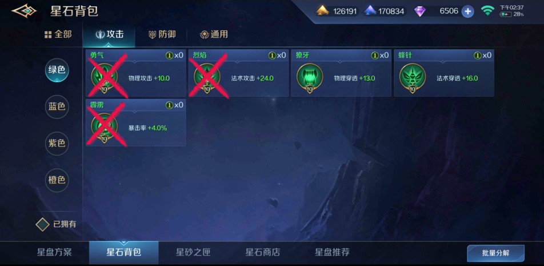544x266 pixels.
Task: Click the blue star sand currency icon
Action: (x=370, y=11)
